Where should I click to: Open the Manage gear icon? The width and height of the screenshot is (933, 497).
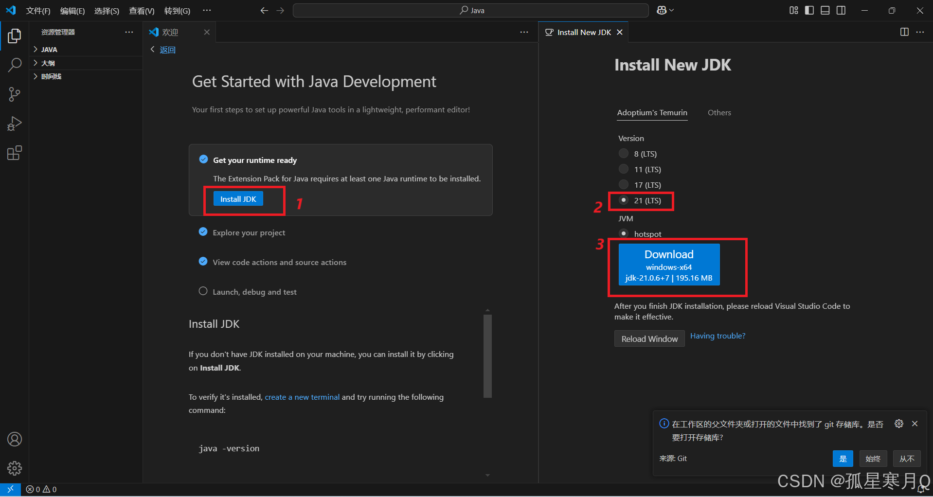(15, 468)
